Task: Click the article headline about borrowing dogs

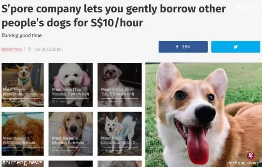Action: [114, 16]
